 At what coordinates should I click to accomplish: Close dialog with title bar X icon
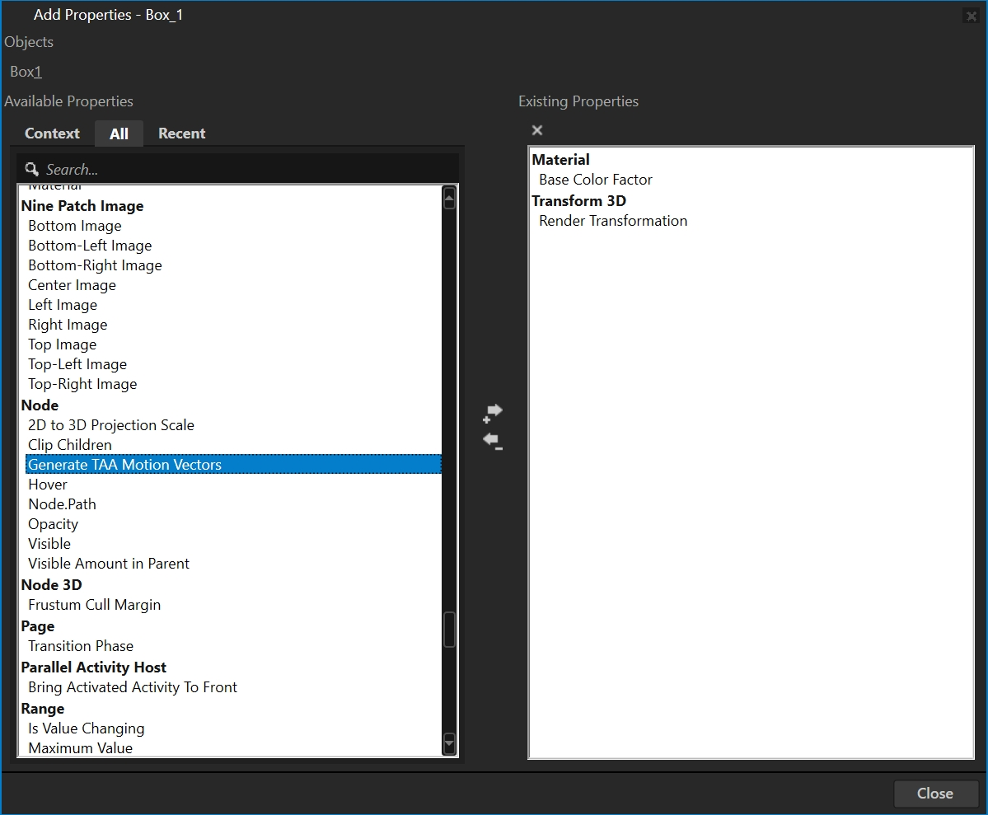click(971, 16)
